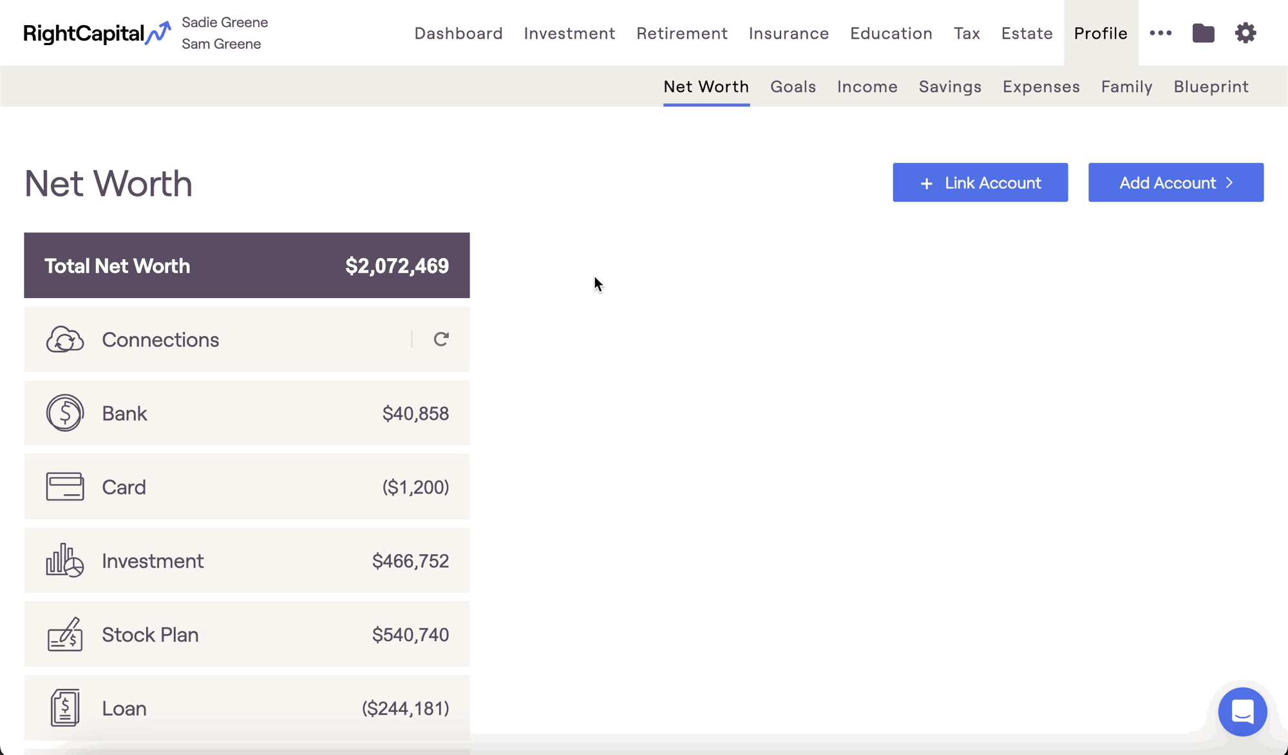Expand the Investment accounts row
The image size is (1288, 755).
247,561
